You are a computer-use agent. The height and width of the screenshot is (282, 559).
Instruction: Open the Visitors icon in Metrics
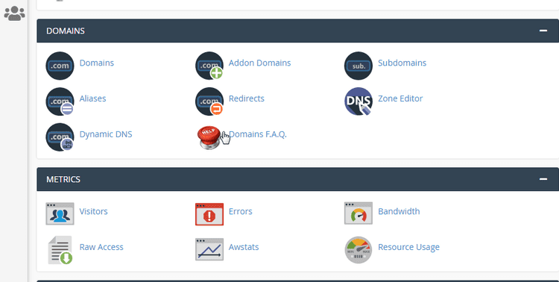tap(60, 214)
